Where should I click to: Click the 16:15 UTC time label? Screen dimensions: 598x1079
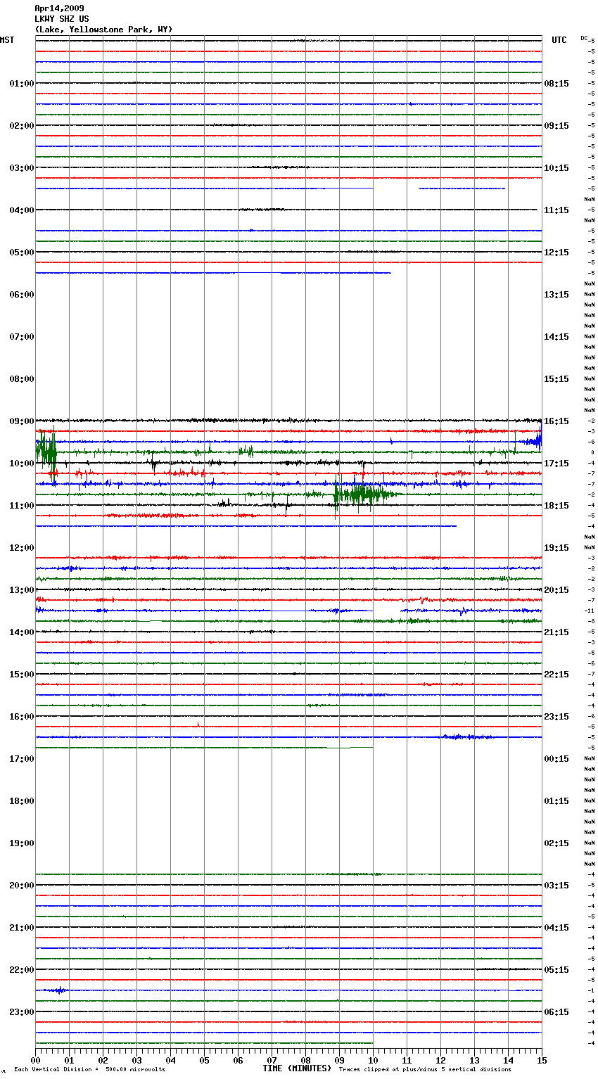click(x=556, y=421)
